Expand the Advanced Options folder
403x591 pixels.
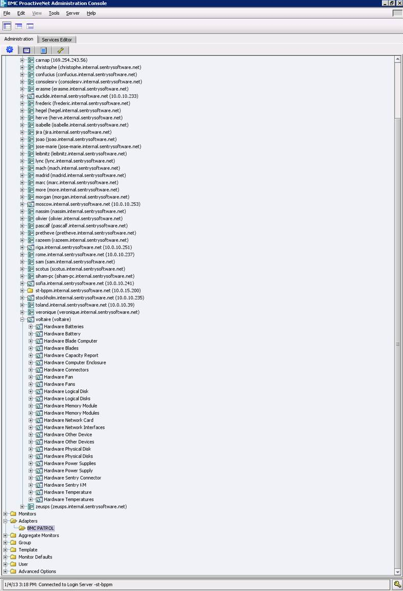click(x=5, y=571)
